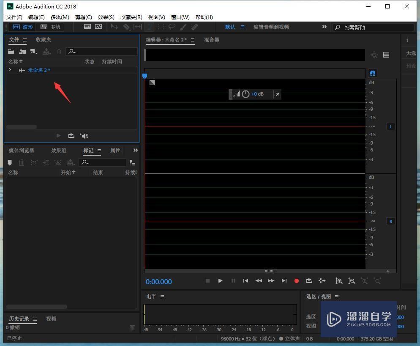Sort files by 名称 column
The width and height of the screenshot is (420, 346).
[15, 61]
